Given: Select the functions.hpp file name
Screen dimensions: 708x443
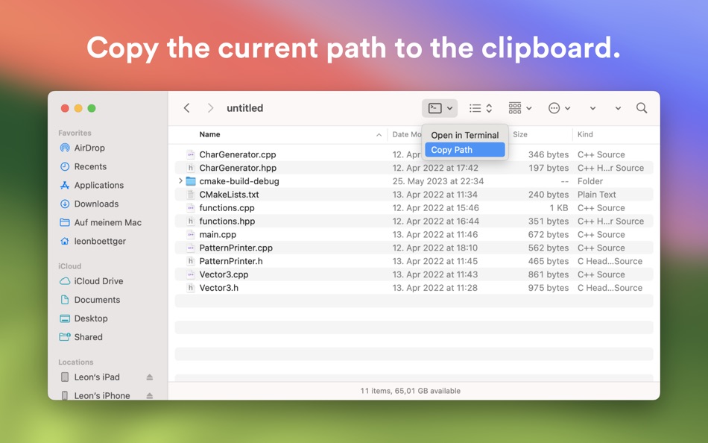Looking at the screenshot, I should 227,221.
